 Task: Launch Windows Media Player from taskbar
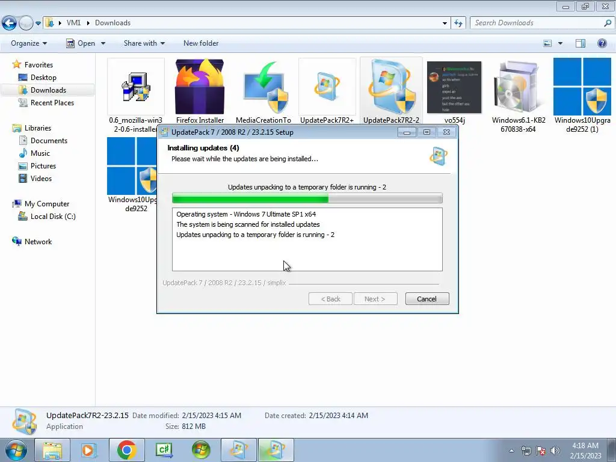click(x=89, y=450)
